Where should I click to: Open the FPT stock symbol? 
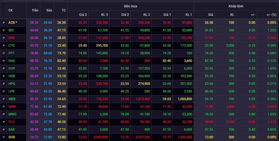(x=11, y=53)
